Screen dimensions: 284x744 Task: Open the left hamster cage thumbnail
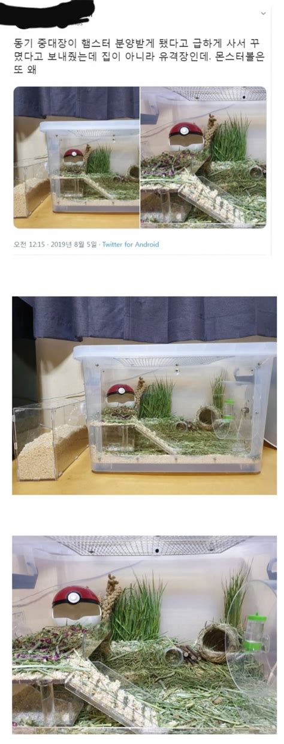tap(77, 157)
